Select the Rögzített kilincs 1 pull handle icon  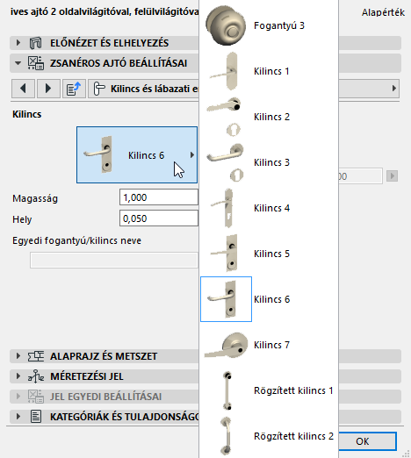pos(227,390)
